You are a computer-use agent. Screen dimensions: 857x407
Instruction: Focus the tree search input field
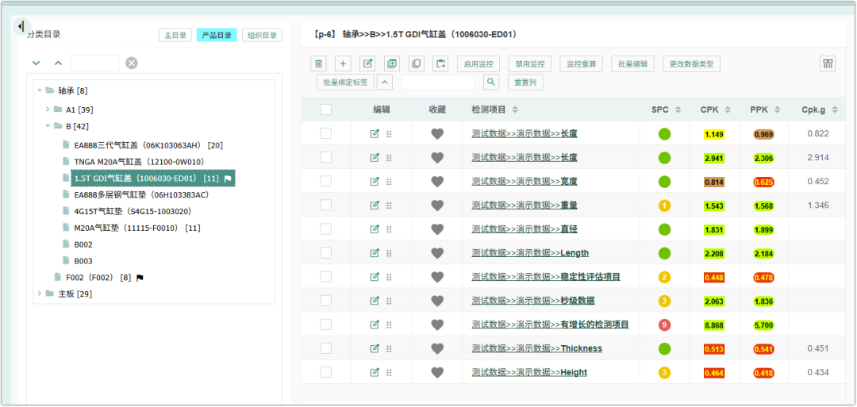95,63
